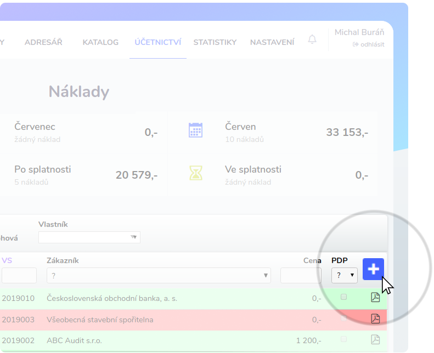Click VS number 2019002

[x=18, y=340]
